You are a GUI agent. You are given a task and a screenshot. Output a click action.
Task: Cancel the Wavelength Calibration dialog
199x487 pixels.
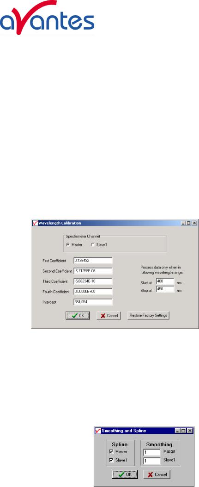pyautogui.click(x=109, y=316)
